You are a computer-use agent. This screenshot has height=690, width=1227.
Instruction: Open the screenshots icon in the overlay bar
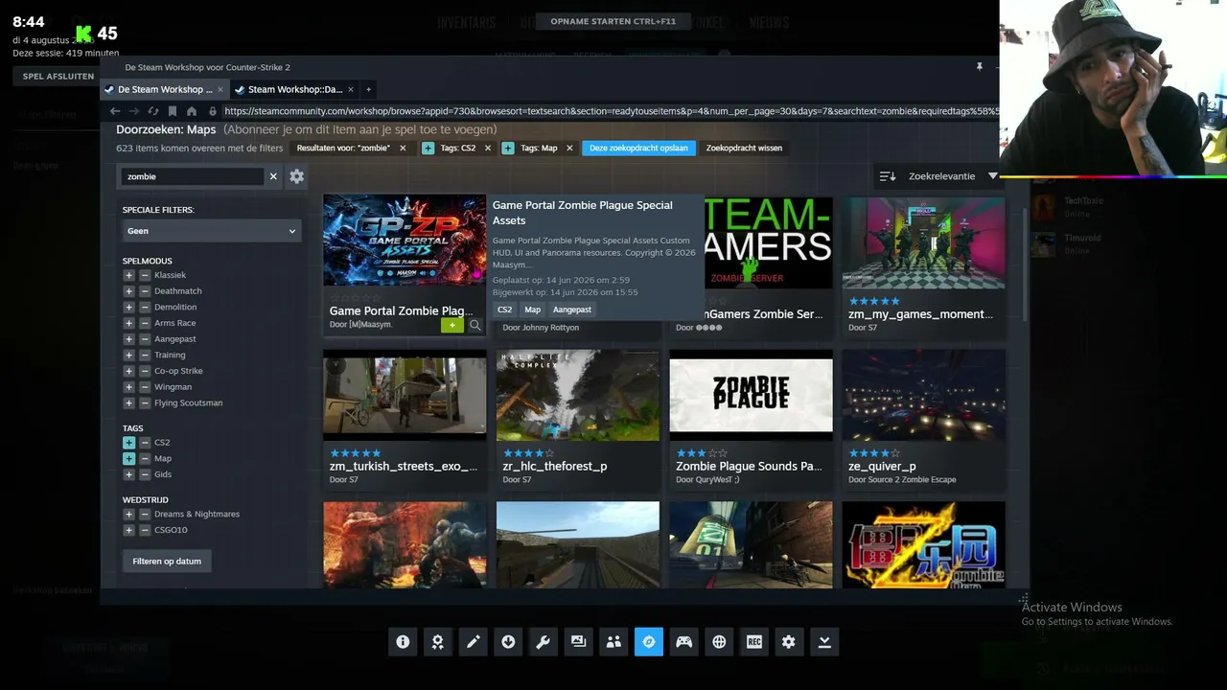point(578,642)
